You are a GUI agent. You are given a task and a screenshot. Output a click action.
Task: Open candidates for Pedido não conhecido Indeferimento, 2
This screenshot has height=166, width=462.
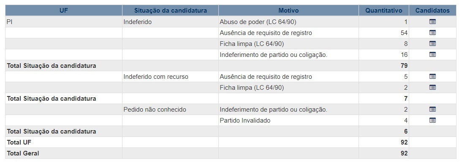click(x=432, y=109)
